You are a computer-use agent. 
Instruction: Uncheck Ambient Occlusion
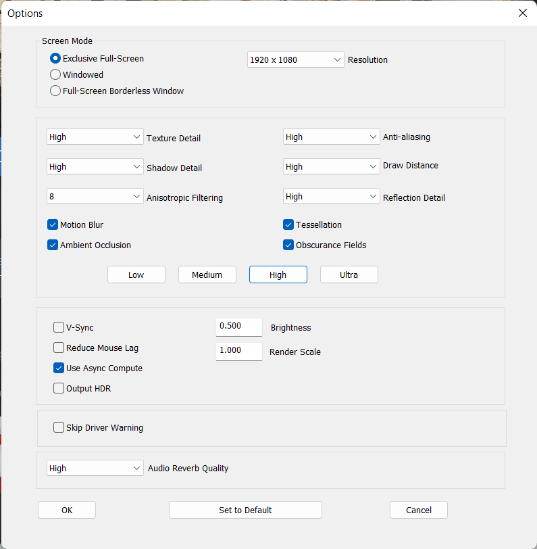pos(53,245)
